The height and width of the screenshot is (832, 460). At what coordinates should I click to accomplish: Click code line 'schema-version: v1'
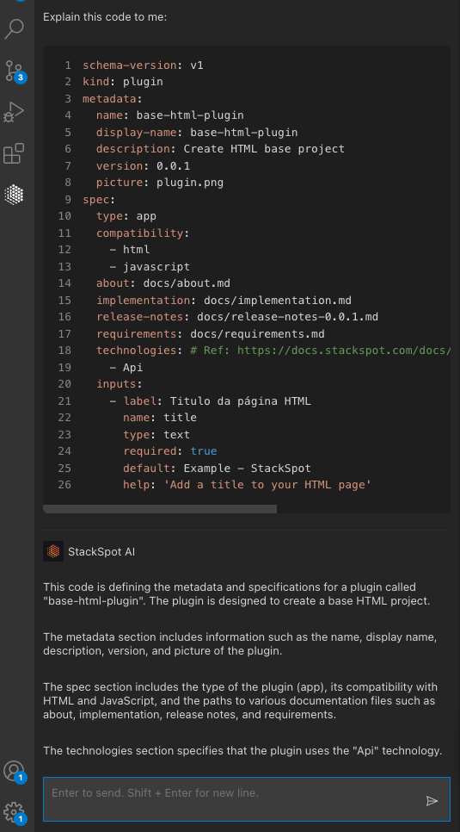[x=143, y=65]
